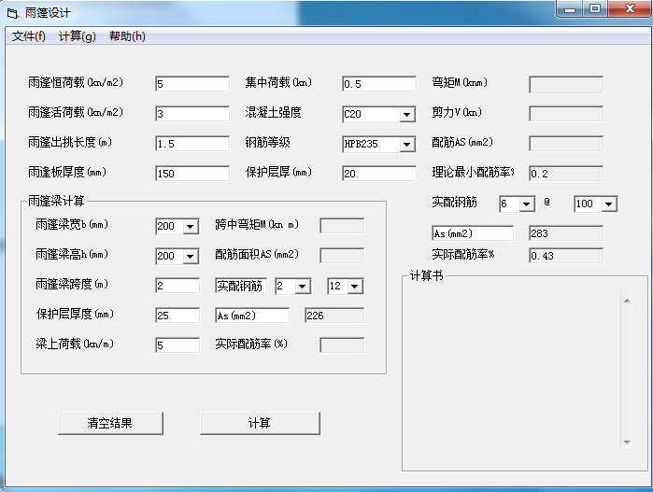Click the 计算书 scrollbar down arrow
This screenshot has width=653, height=492.
(x=627, y=442)
